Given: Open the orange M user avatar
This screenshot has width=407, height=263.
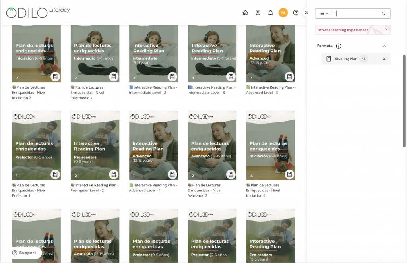Looking at the screenshot, I should (x=283, y=13).
